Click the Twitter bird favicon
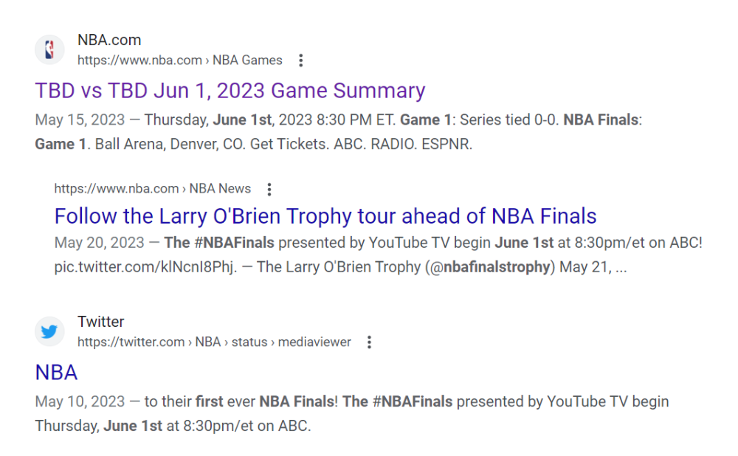The height and width of the screenshot is (456, 738). [49, 331]
